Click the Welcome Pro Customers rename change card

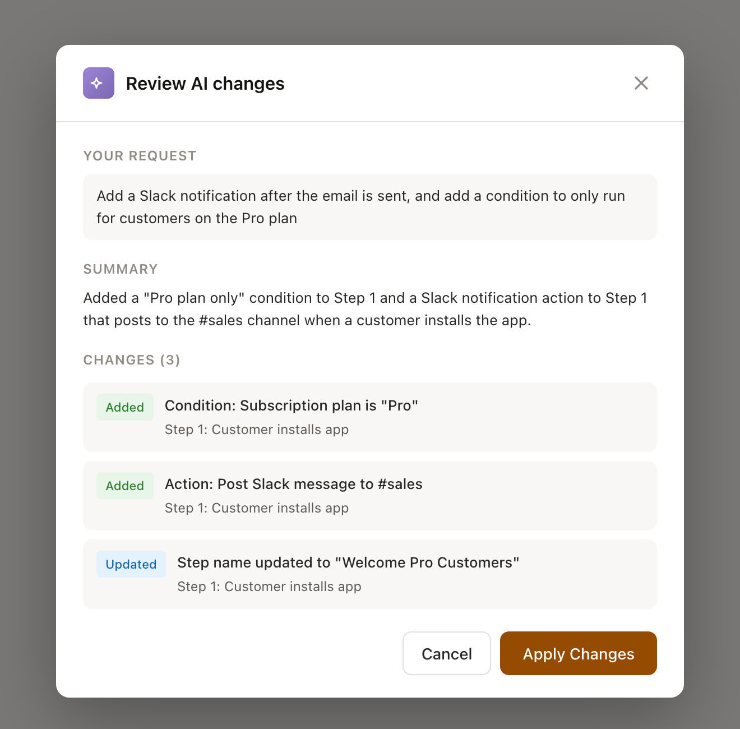[369, 574]
